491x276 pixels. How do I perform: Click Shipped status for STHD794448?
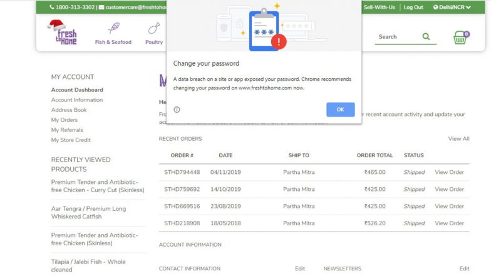click(x=414, y=172)
